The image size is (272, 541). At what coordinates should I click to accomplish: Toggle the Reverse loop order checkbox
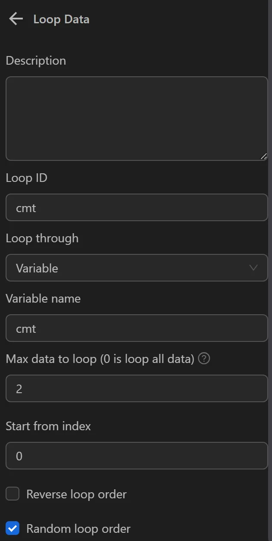click(12, 494)
